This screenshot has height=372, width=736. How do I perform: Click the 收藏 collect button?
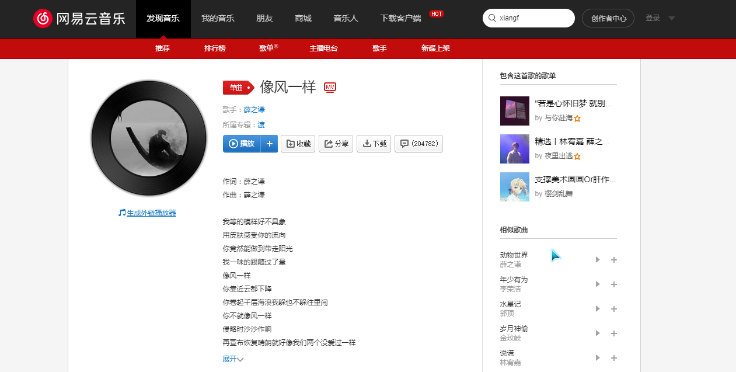298,144
